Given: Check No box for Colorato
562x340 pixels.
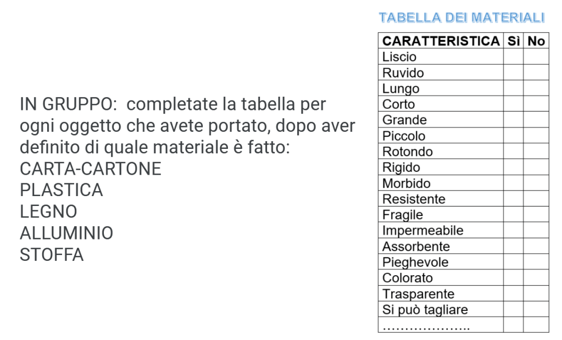Looking at the screenshot, I should pyautogui.click(x=536, y=278).
